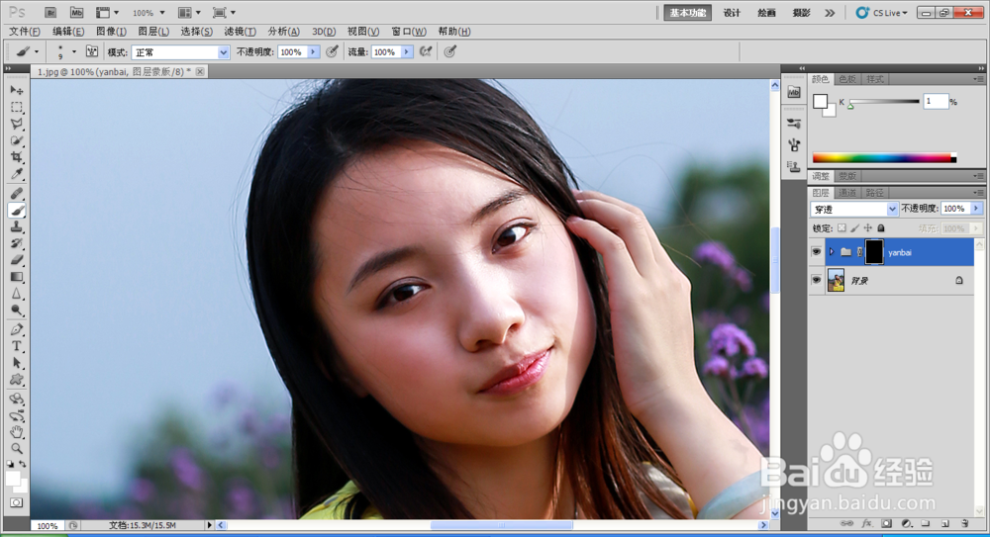Select the Gradient tool
Image resolution: width=990 pixels, height=537 pixels.
17,277
